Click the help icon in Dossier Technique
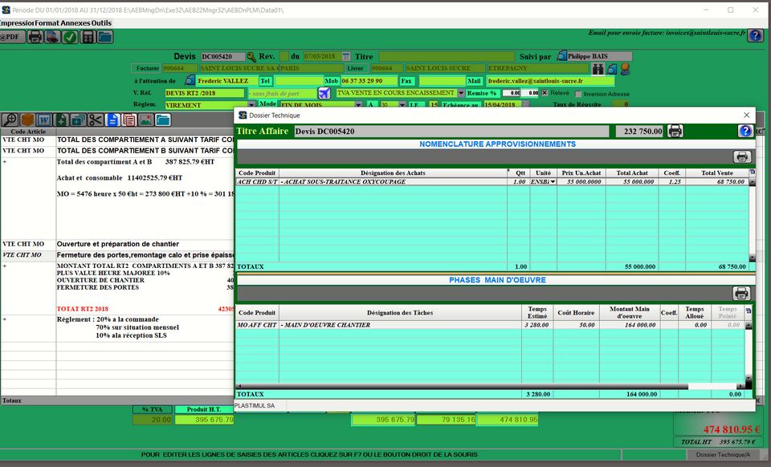771x467 pixels. pos(745,131)
